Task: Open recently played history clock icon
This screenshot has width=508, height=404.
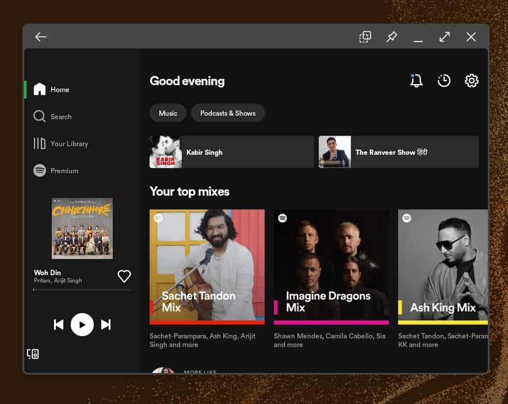Action: [444, 81]
